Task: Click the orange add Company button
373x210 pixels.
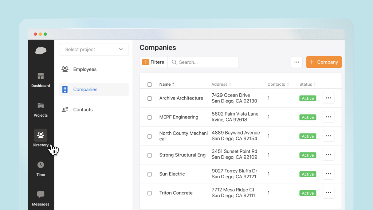Action: click(324, 62)
